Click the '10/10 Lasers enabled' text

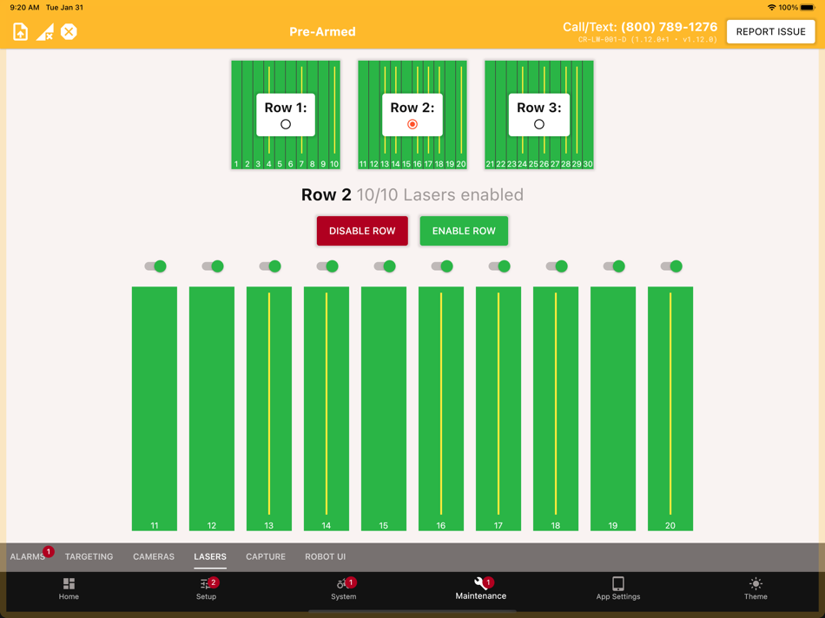440,195
